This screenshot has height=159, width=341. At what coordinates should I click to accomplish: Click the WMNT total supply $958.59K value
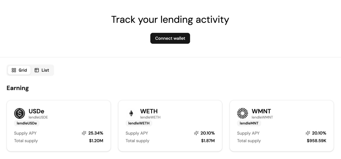316,141
